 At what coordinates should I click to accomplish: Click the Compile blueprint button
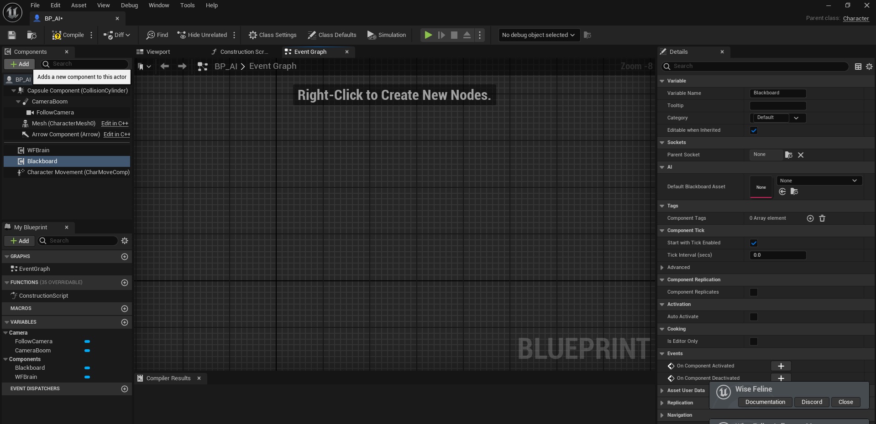coord(68,35)
